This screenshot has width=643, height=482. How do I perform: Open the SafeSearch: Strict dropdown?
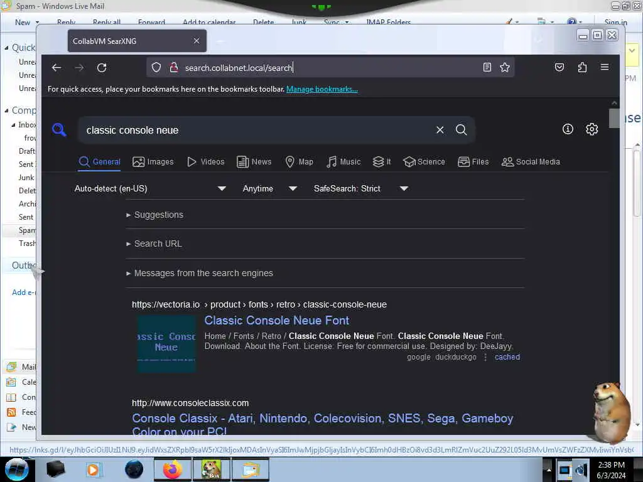361,188
